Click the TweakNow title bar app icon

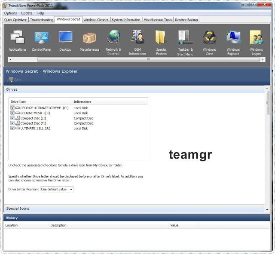coord(5,6)
